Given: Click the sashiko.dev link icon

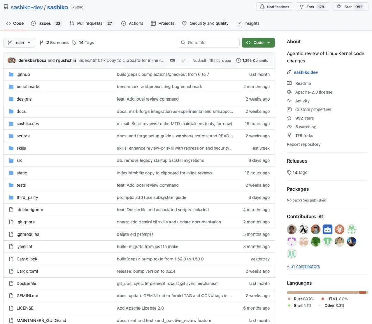Looking at the screenshot, I should [x=289, y=72].
